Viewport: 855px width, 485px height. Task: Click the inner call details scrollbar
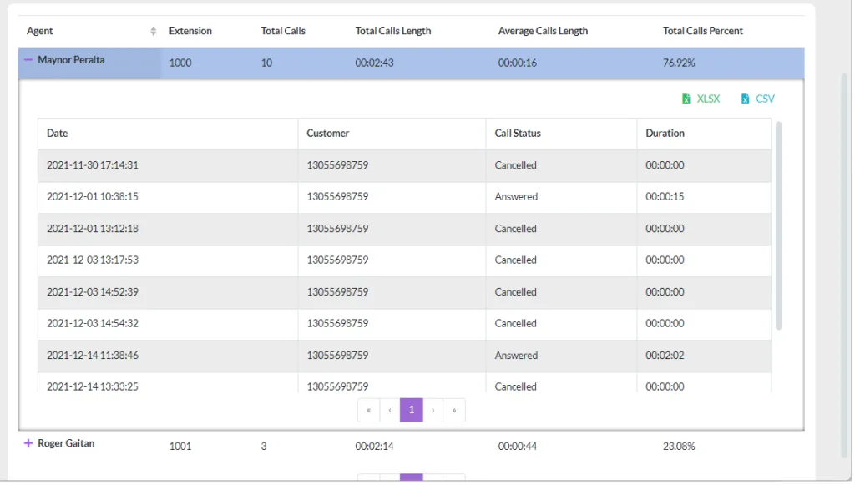(779, 226)
